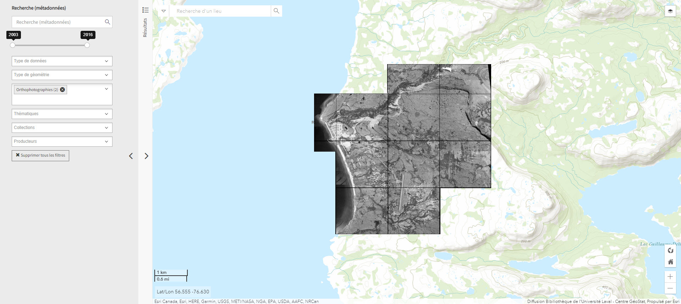Click the Esri Canada attribution text
The width and height of the screenshot is (681, 304).
click(x=236, y=302)
